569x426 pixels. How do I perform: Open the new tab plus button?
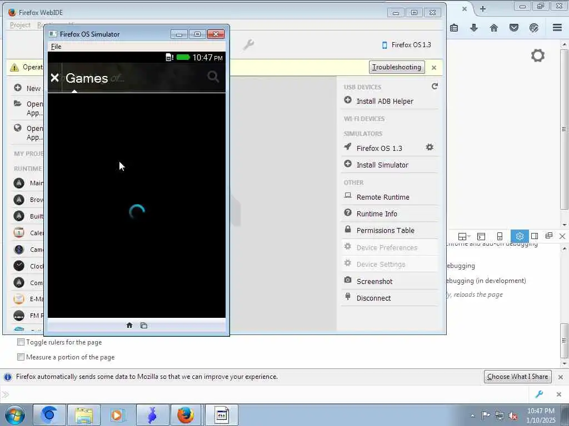482,9
